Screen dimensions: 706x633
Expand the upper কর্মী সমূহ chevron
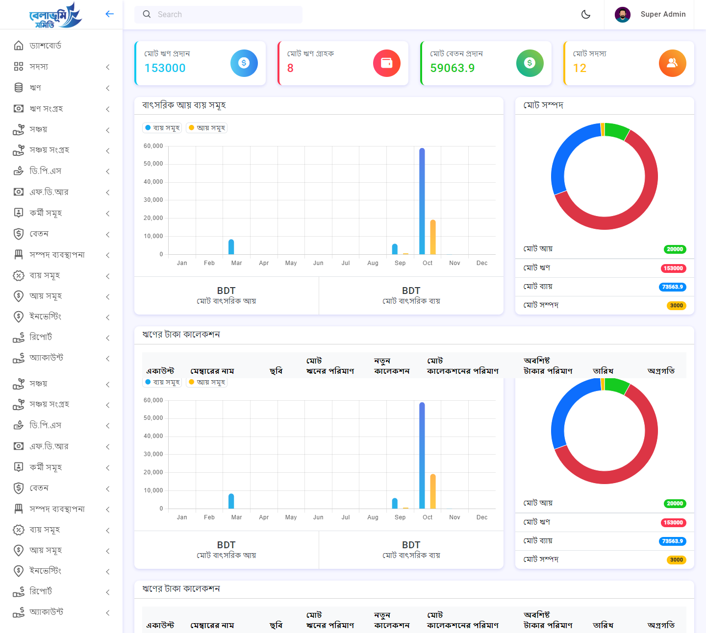tap(108, 214)
